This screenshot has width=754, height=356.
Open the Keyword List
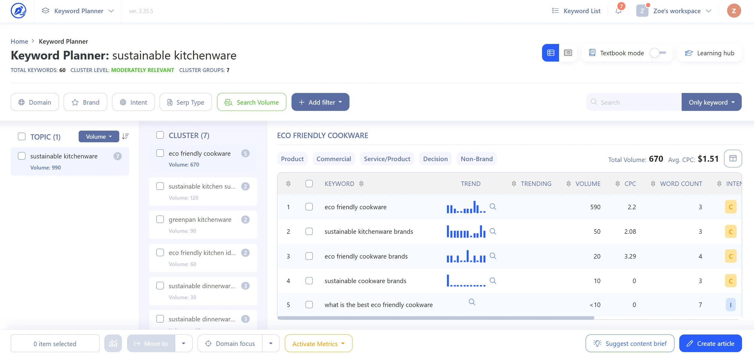pos(576,11)
